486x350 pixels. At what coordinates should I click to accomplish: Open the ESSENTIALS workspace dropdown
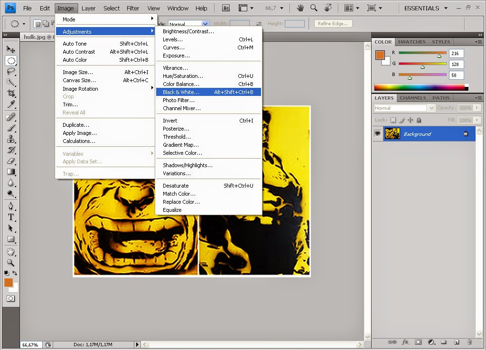pos(426,9)
